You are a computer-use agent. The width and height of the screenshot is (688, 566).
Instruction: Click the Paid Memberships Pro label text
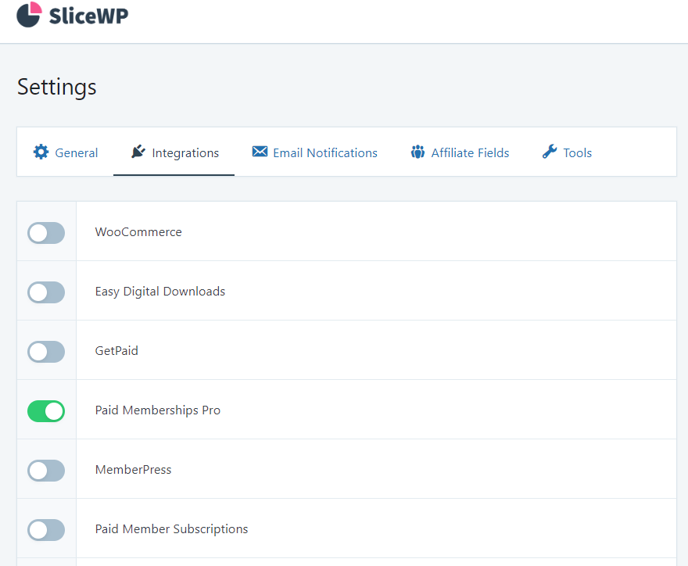[x=158, y=410]
